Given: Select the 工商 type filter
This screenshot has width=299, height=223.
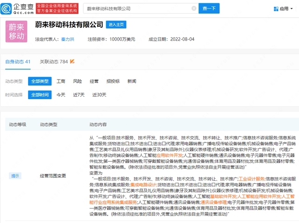Looking at the screenshot, I should 61,81.
